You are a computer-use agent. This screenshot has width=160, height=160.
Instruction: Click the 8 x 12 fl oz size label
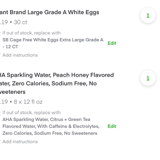pos(28,102)
